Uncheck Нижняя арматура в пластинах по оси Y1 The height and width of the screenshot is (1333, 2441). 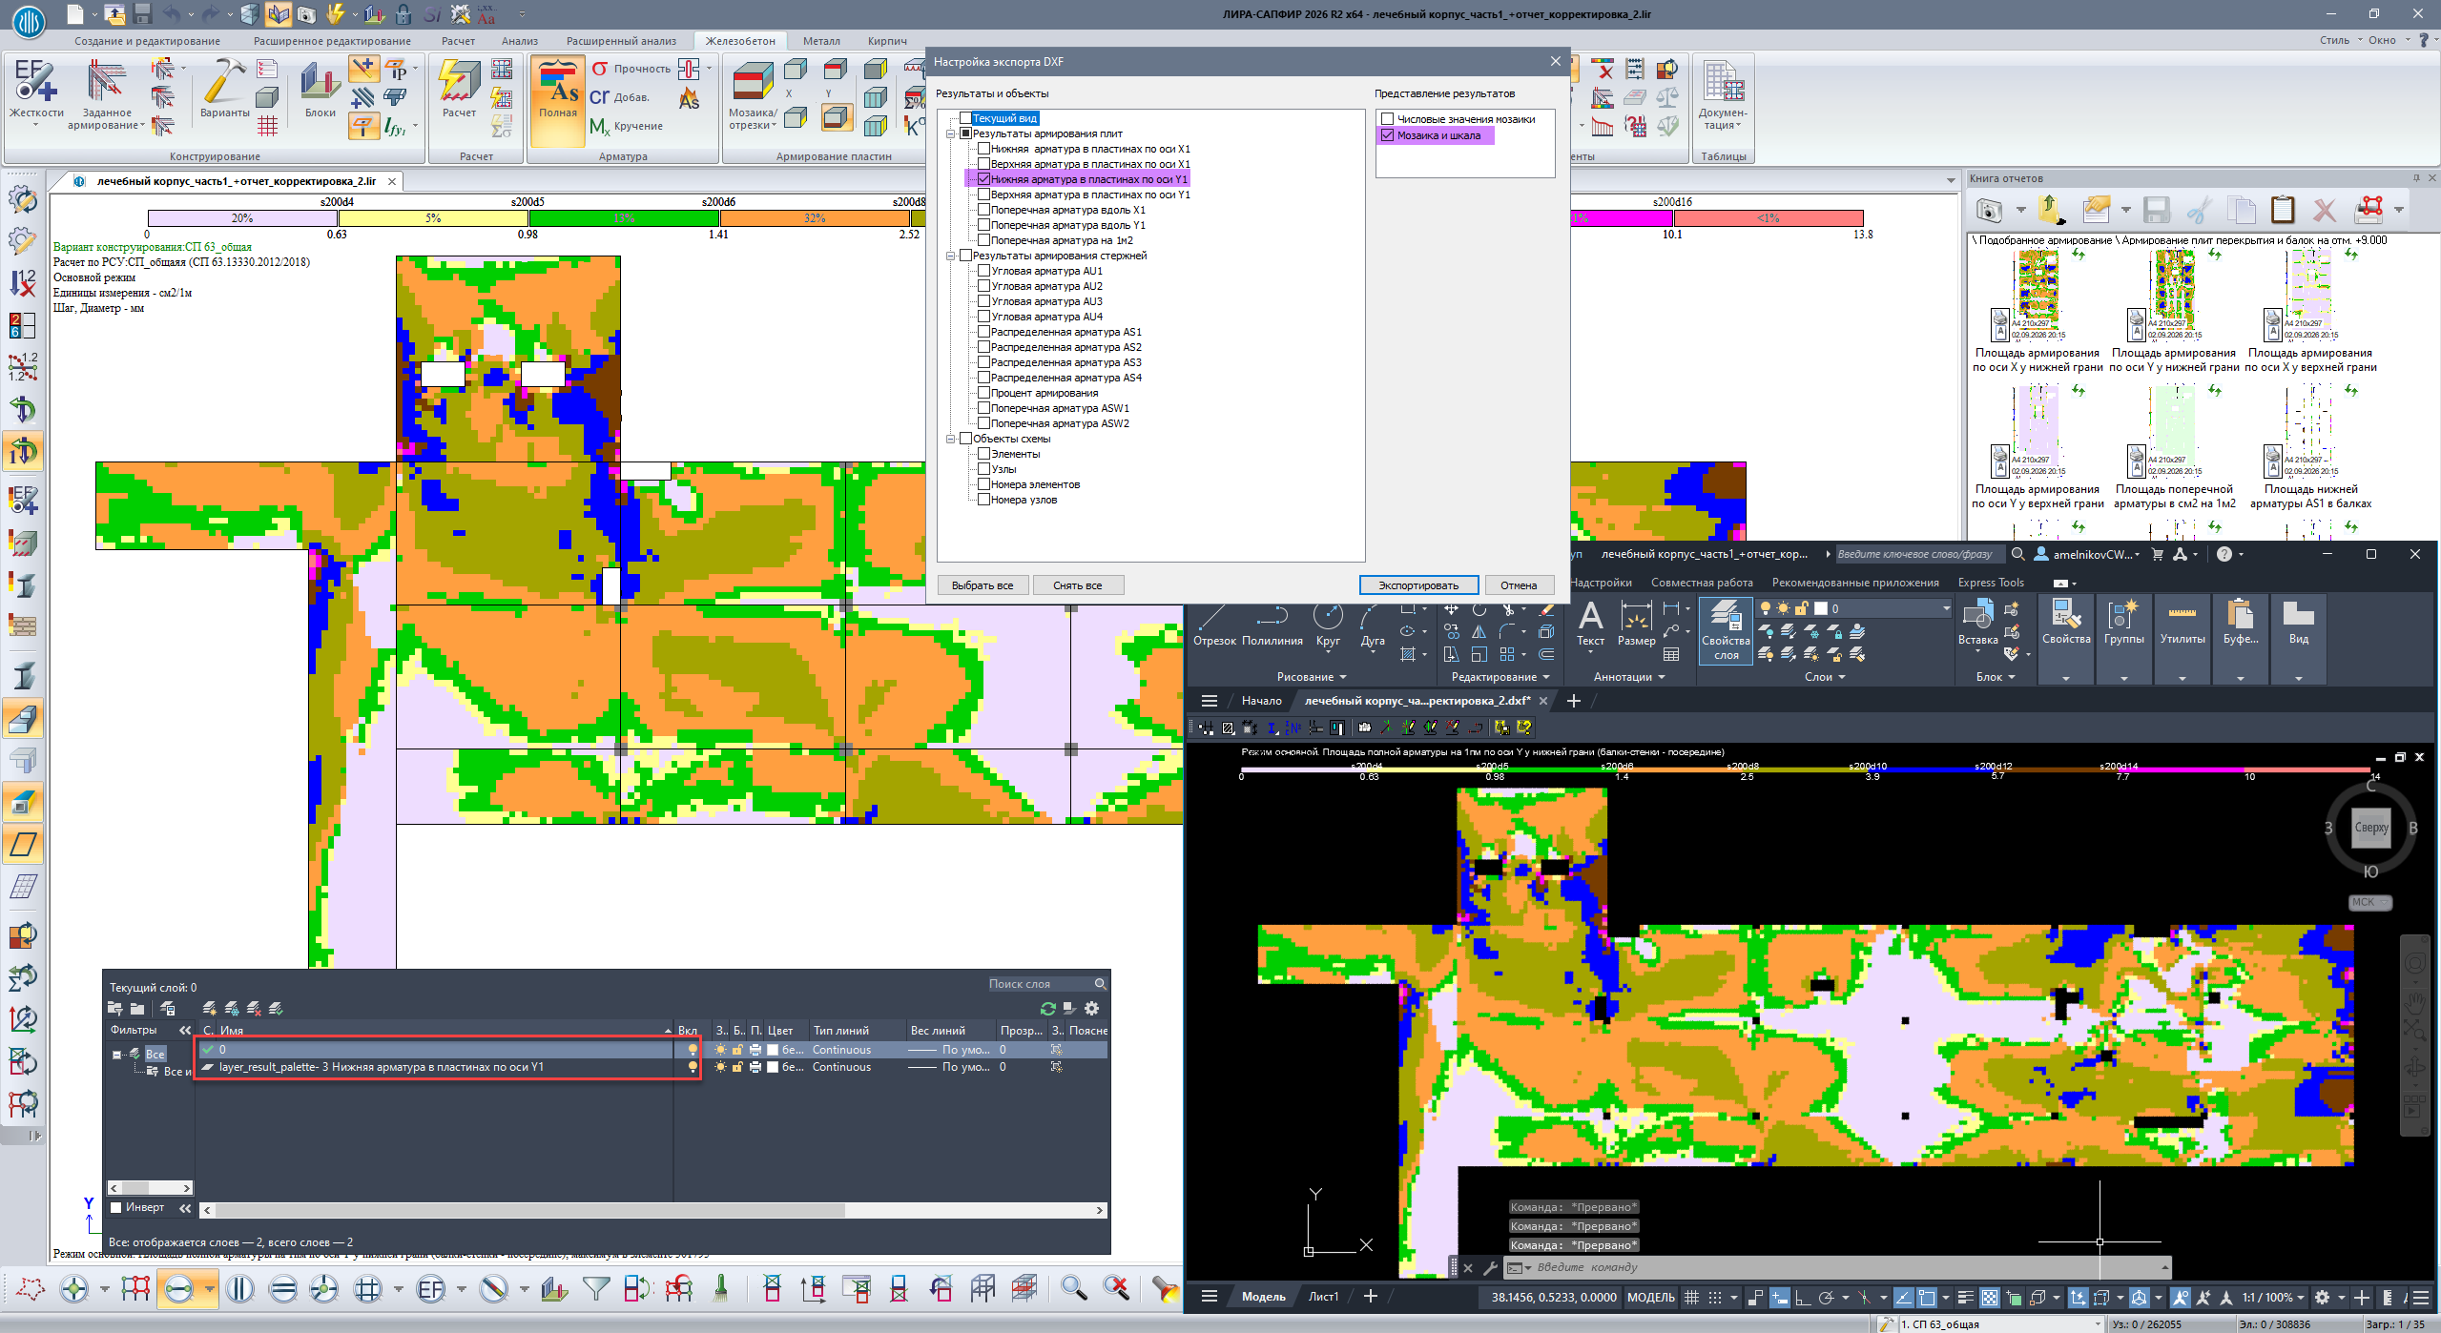pos(983,179)
